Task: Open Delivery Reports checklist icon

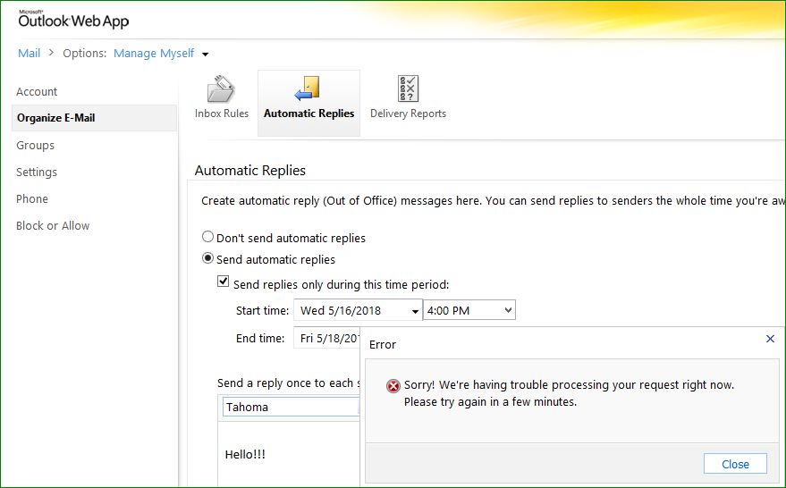Action: coord(408,88)
